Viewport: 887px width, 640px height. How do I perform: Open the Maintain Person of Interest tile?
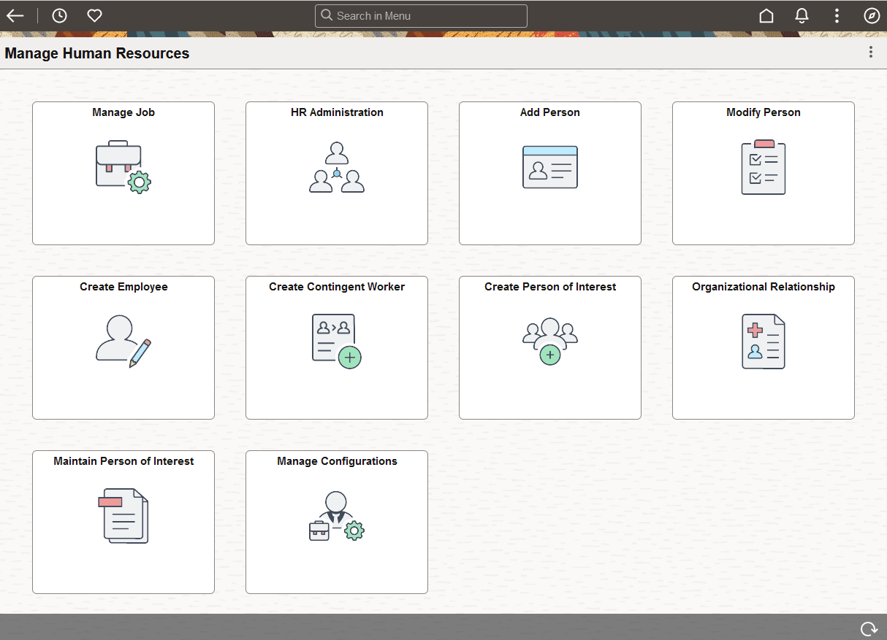click(123, 522)
